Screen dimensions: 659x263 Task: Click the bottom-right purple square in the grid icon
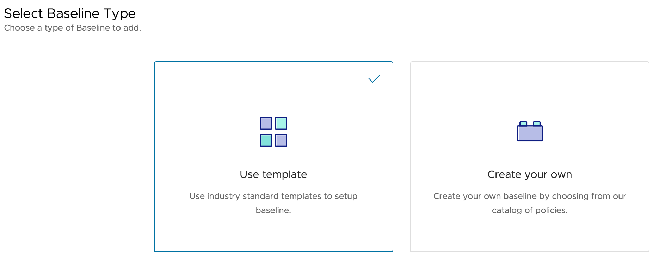coord(281,140)
